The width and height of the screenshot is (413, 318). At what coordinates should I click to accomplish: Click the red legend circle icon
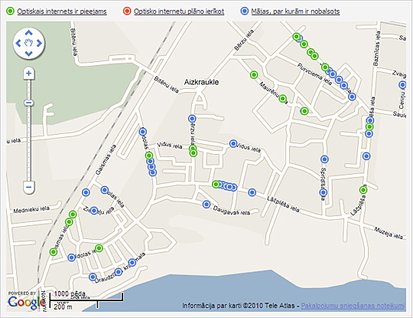coord(127,11)
